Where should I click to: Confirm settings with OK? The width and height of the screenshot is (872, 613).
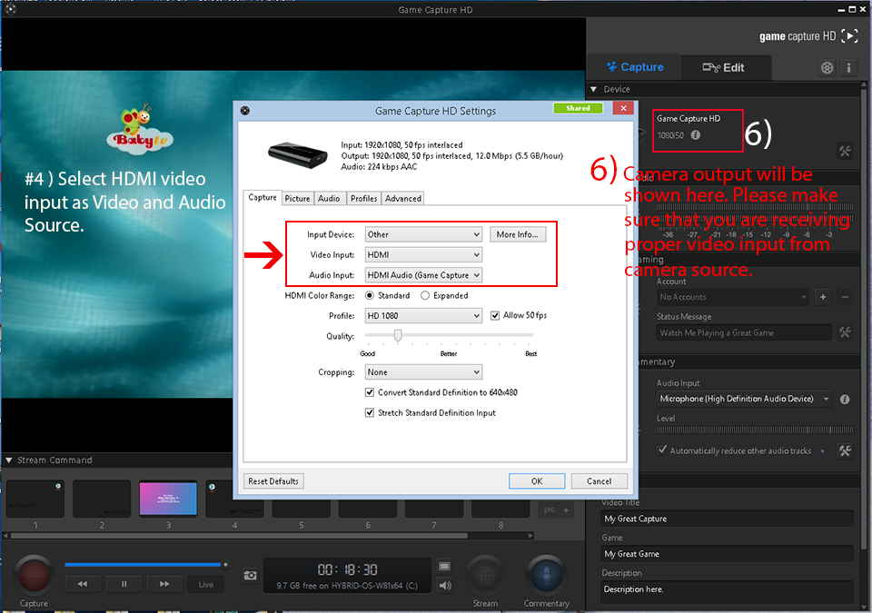pyautogui.click(x=537, y=481)
